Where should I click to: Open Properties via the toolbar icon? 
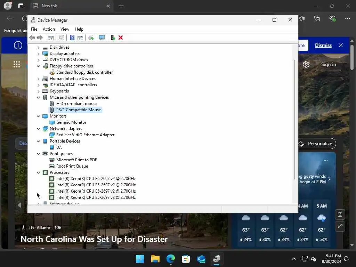pyautogui.click(x=61, y=38)
